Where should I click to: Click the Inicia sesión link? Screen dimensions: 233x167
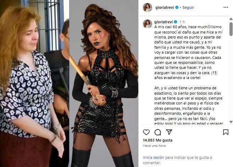click(x=154, y=158)
